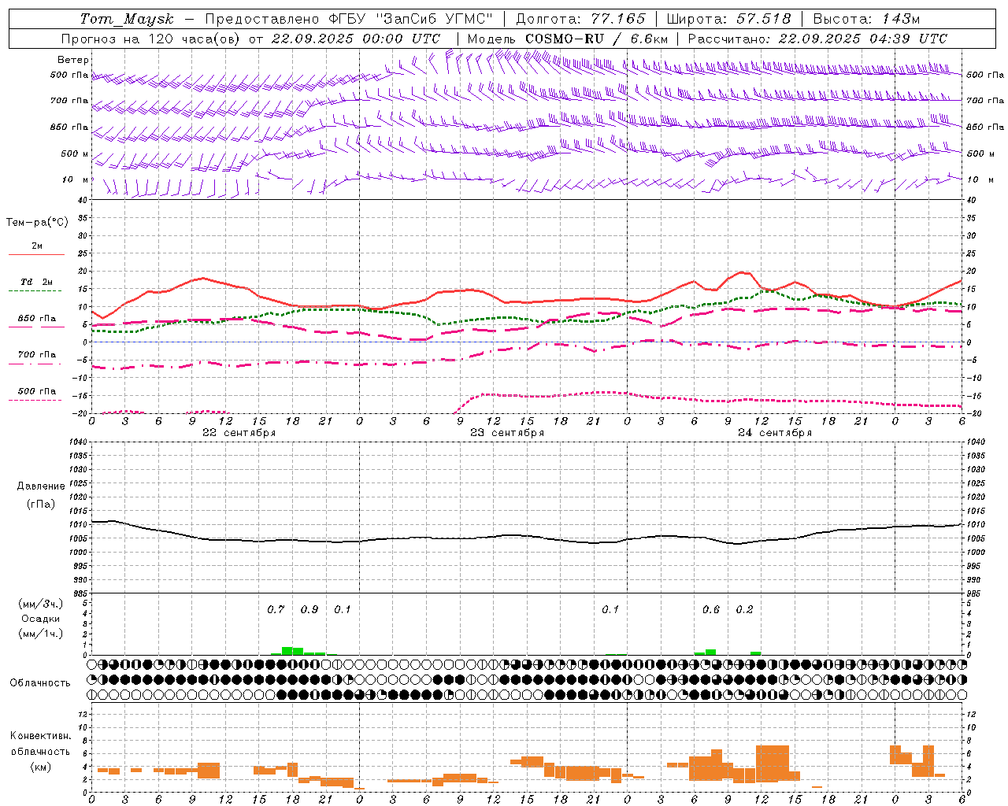Click the model name COSMO-RU / 6.6км
The image size is (1008, 806).
click(596, 39)
